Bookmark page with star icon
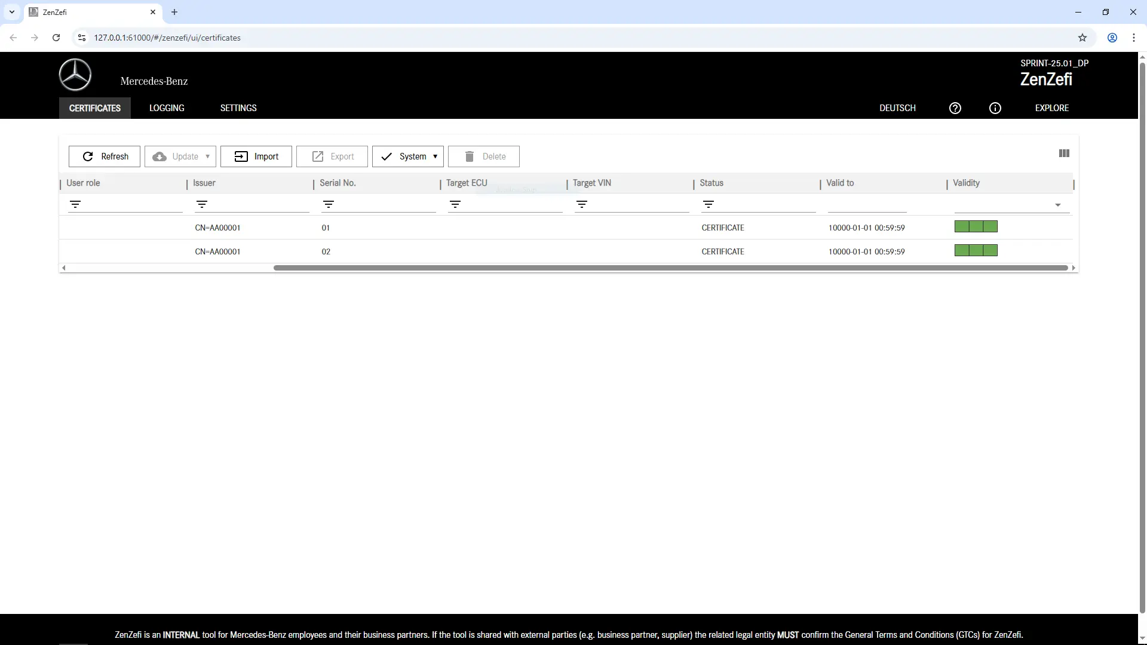The width and height of the screenshot is (1147, 645). pos(1082,38)
